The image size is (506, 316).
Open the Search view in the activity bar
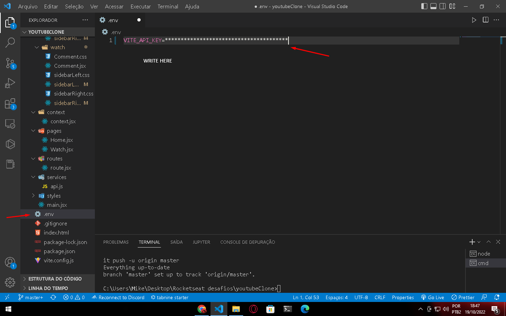click(10, 42)
